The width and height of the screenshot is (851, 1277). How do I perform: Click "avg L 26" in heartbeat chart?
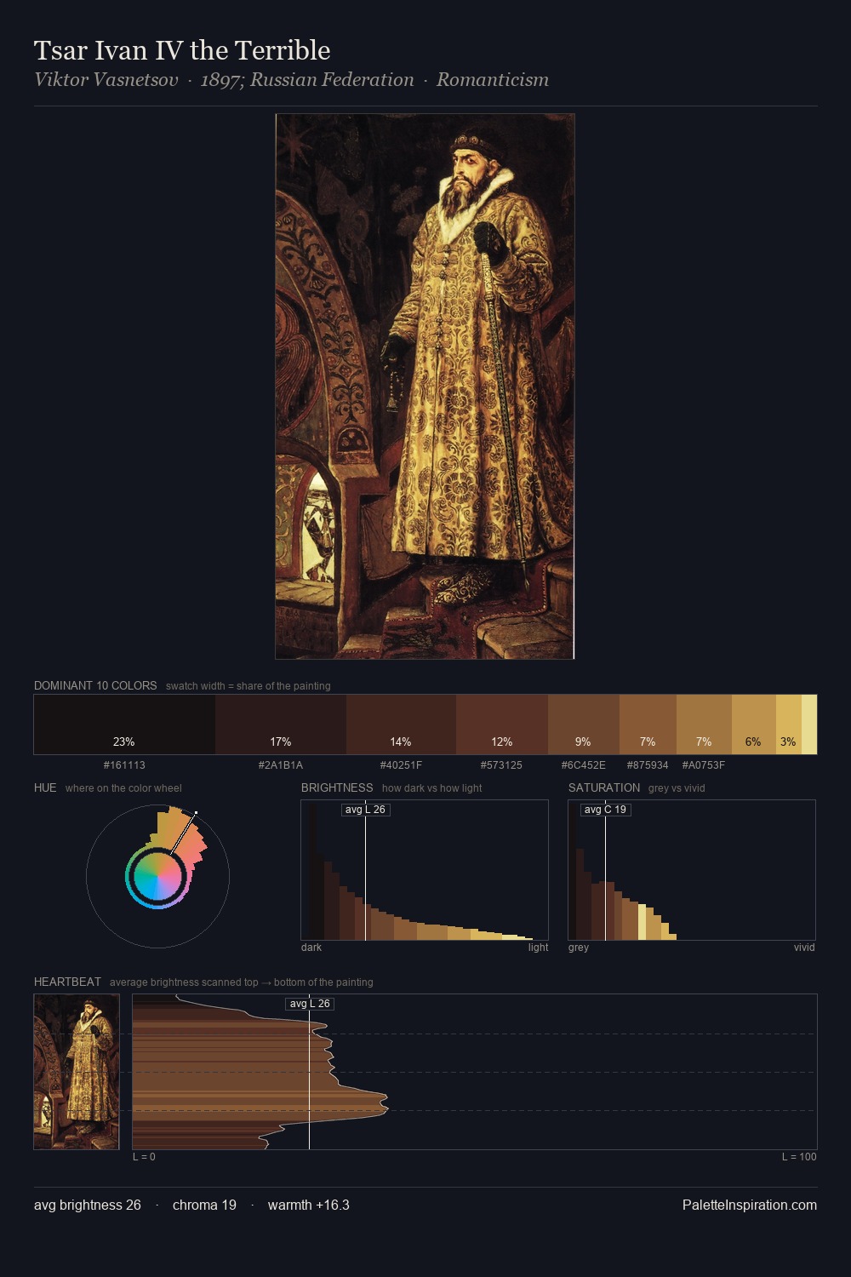coord(310,1004)
